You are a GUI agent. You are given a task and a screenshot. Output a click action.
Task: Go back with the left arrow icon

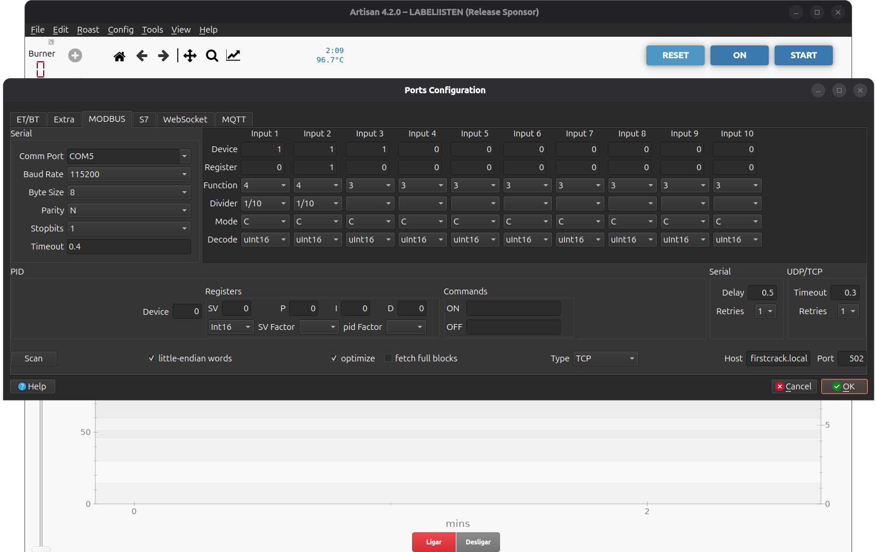click(142, 56)
